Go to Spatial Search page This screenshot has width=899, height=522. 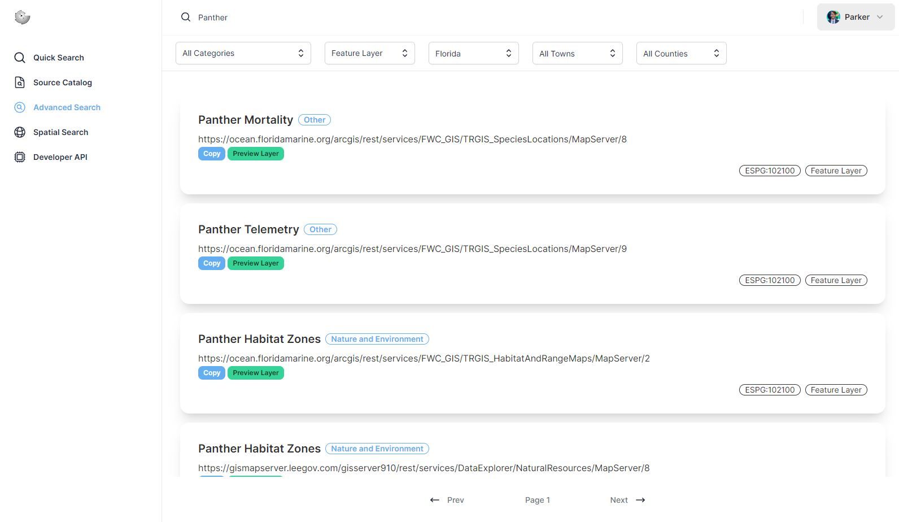(x=60, y=132)
